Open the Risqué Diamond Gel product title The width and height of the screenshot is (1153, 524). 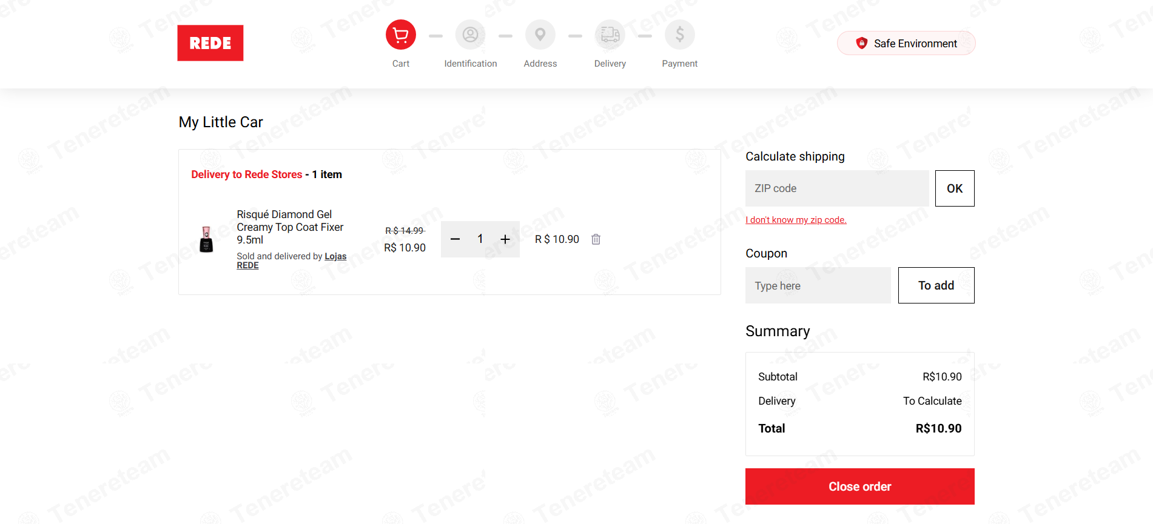tap(290, 227)
